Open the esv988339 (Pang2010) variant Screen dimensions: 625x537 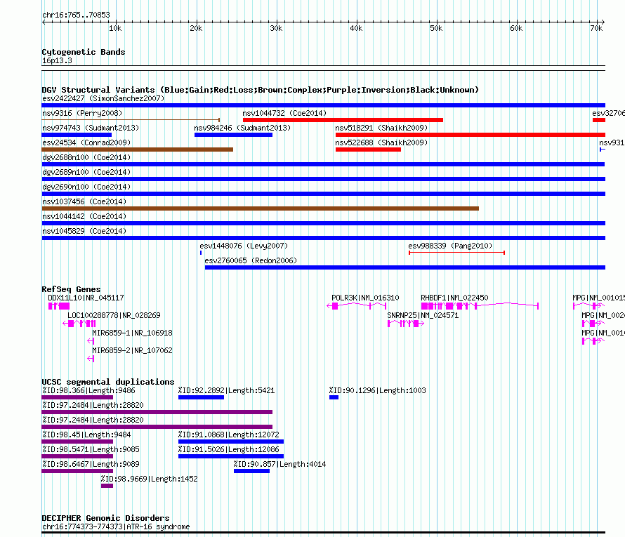tap(456, 253)
